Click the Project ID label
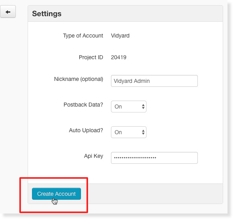This screenshot has width=233, height=219. [91, 57]
